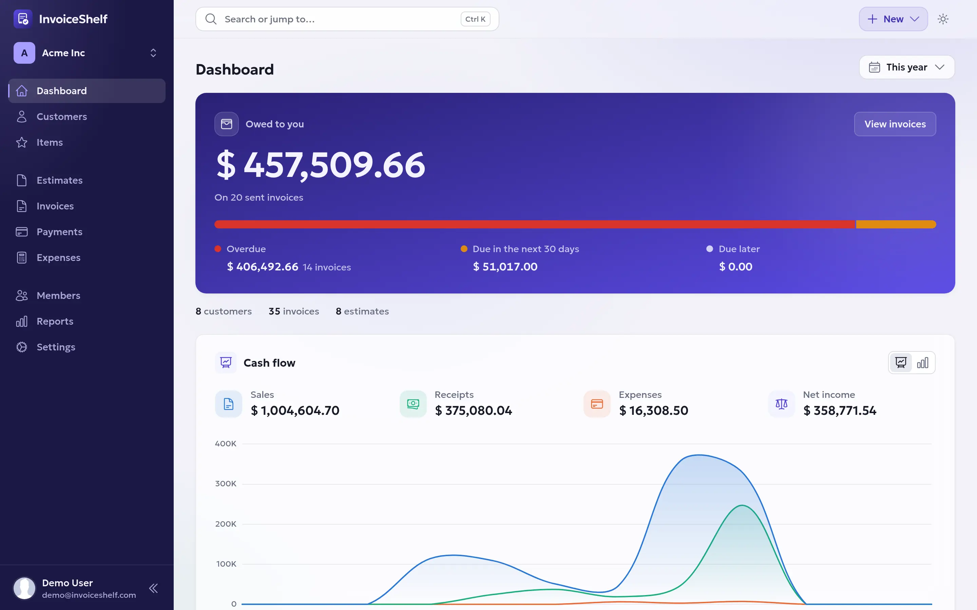This screenshot has width=977, height=610.
Task: Click the overdue amount $ 406,492.66
Action: (263, 267)
